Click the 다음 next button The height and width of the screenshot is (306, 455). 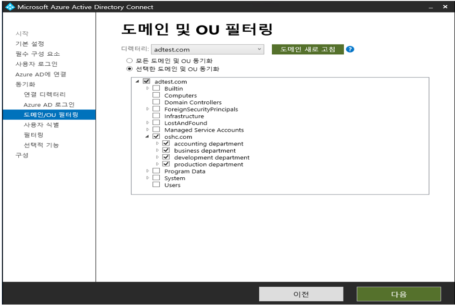click(x=399, y=294)
